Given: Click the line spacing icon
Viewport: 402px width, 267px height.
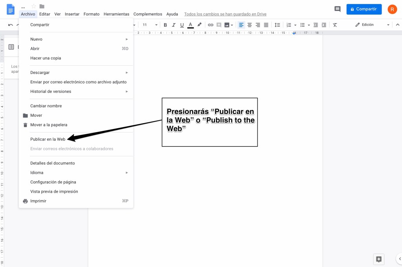Looking at the screenshot, I should [277, 25].
